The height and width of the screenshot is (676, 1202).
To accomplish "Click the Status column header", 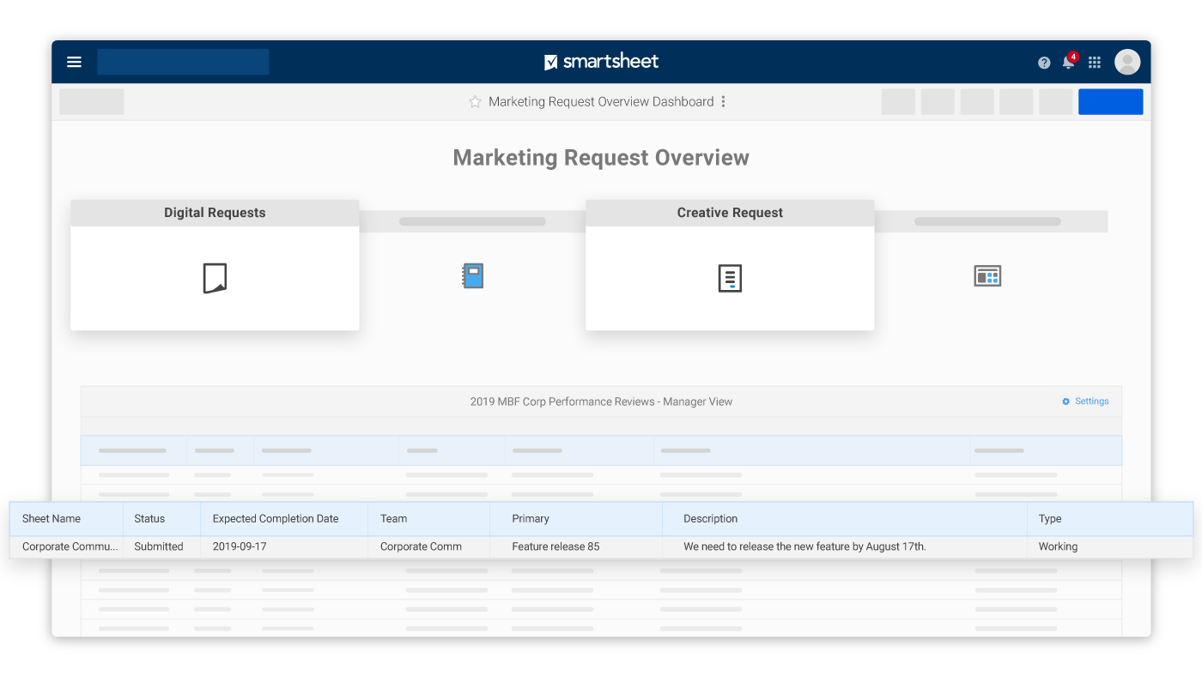I will tap(149, 519).
